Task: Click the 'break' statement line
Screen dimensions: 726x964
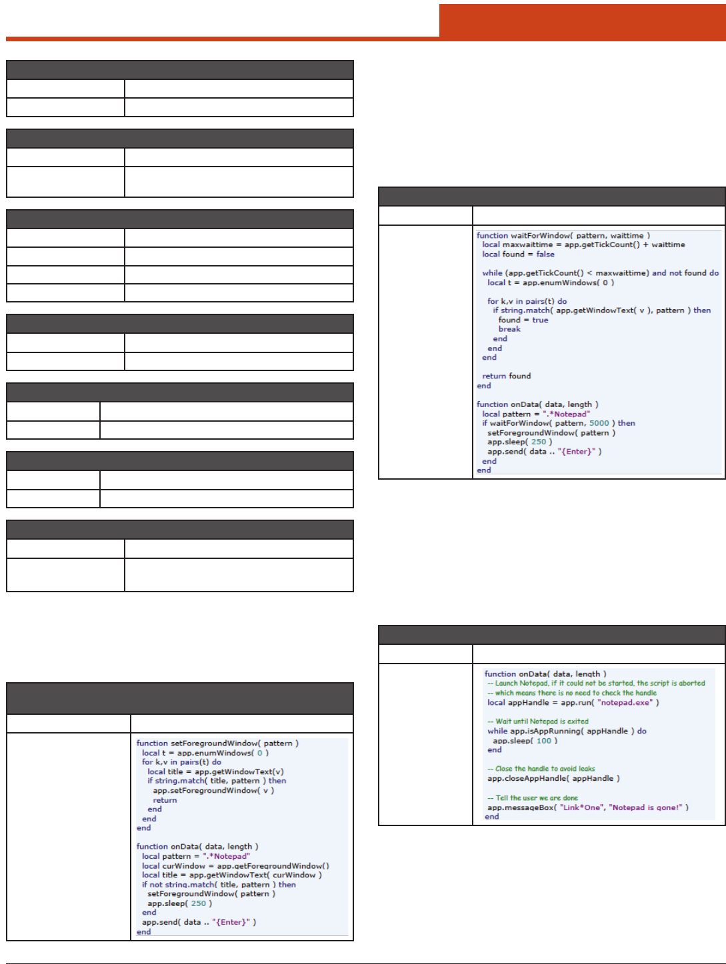Action: coord(509,328)
